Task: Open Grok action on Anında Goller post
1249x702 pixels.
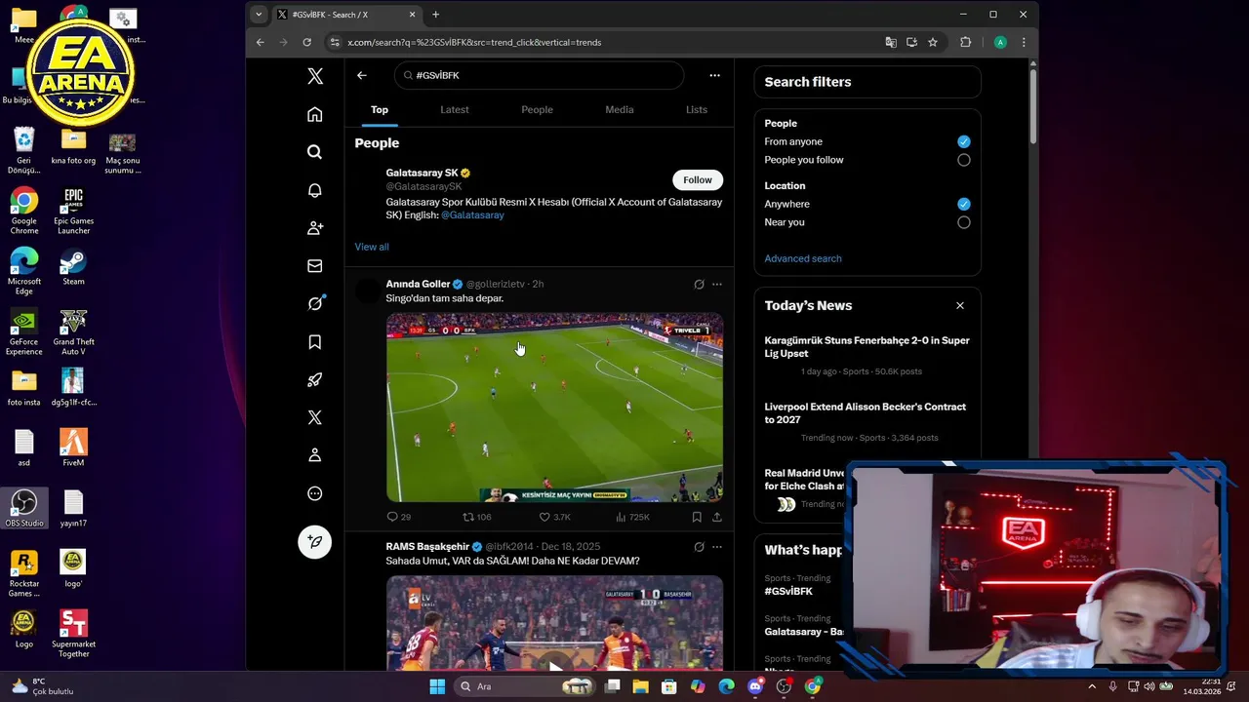Action: point(699,284)
